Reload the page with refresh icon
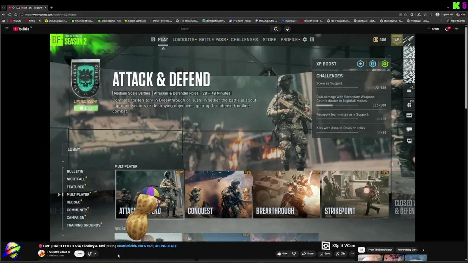The image size is (468, 263). [x=10, y=15]
